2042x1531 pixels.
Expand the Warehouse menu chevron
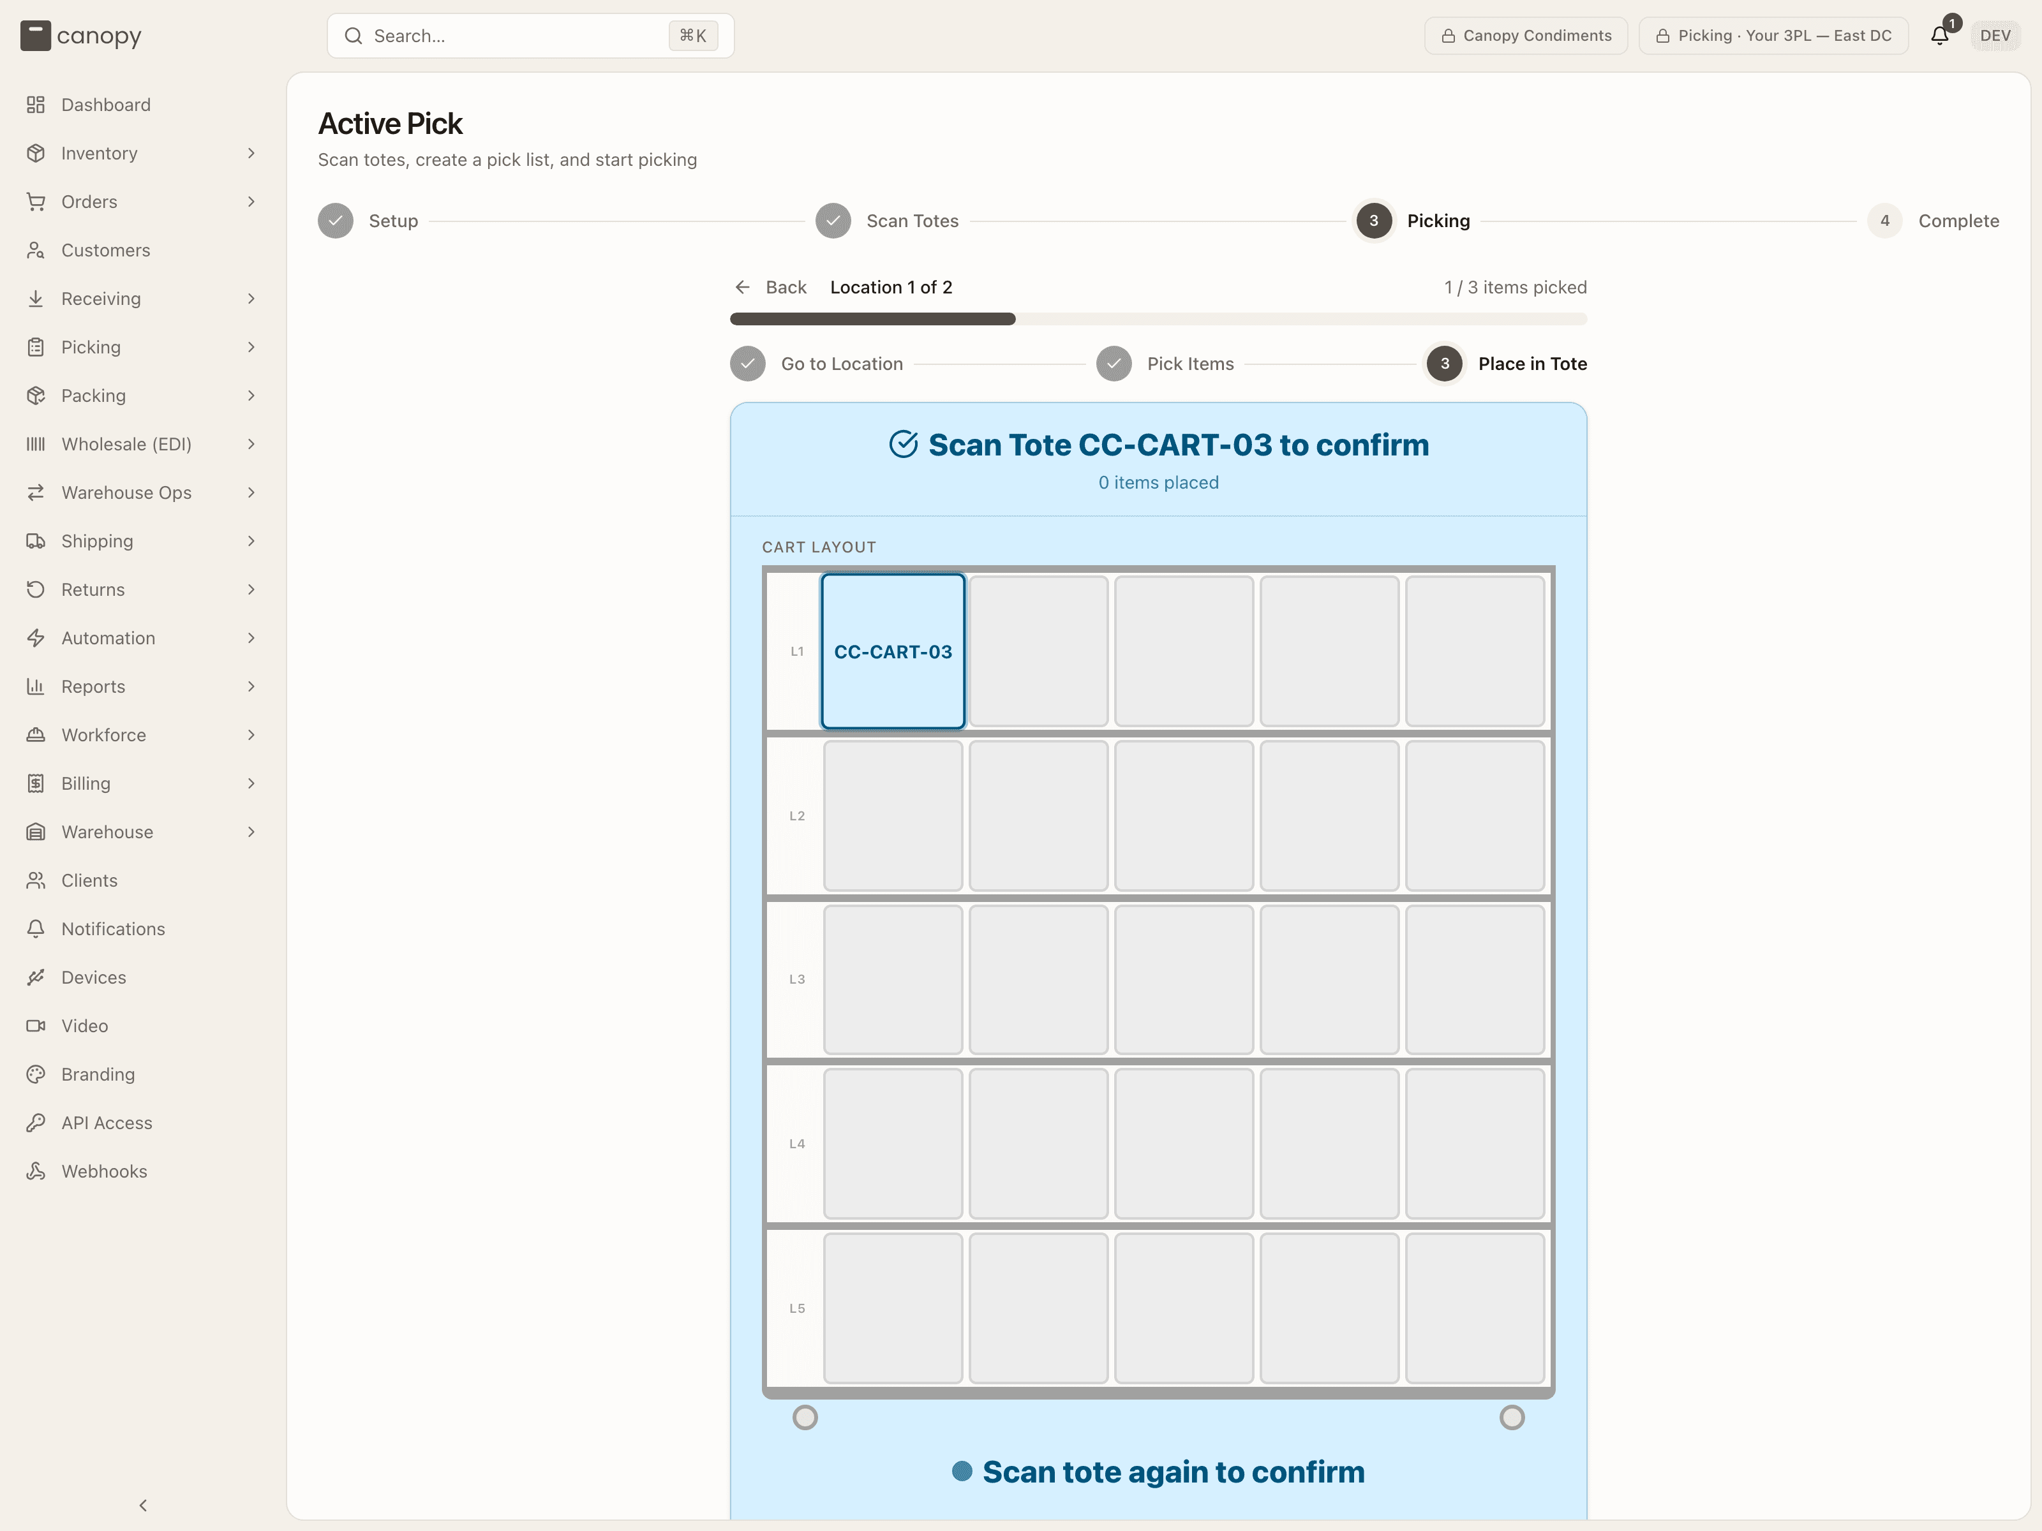pos(251,831)
